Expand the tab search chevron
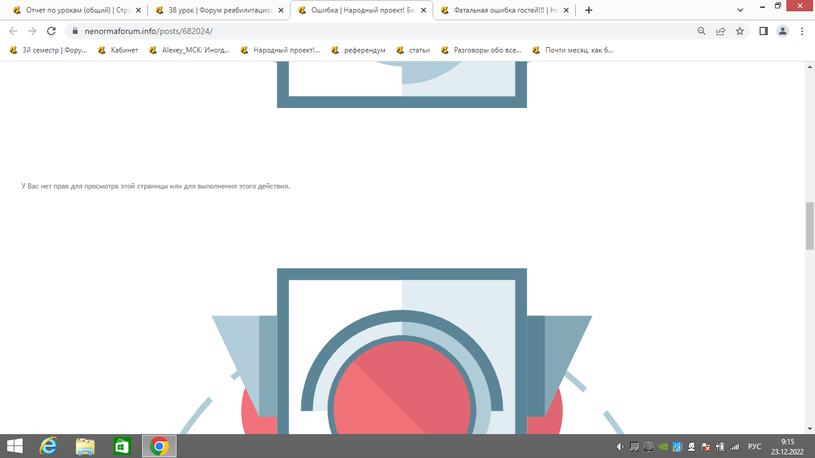The width and height of the screenshot is (815, 458). pyautogui.click(x=740, y=10)
